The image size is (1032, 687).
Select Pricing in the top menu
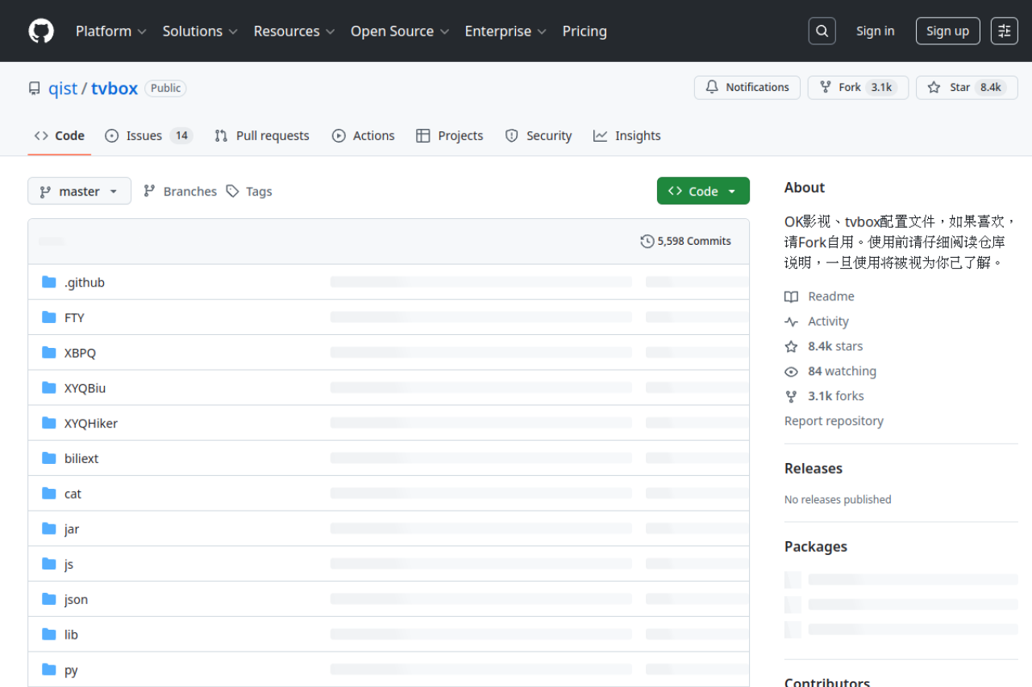[x=585, y=31]
